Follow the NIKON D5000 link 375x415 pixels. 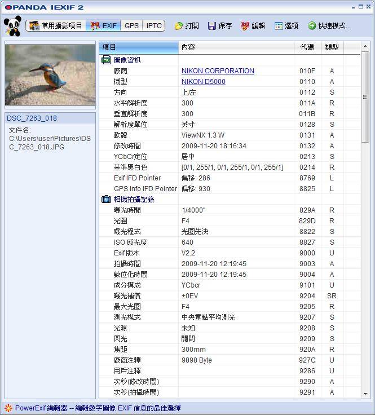pos(204,82)
